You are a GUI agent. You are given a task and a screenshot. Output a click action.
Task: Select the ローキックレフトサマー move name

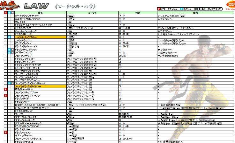coord(27,16)
